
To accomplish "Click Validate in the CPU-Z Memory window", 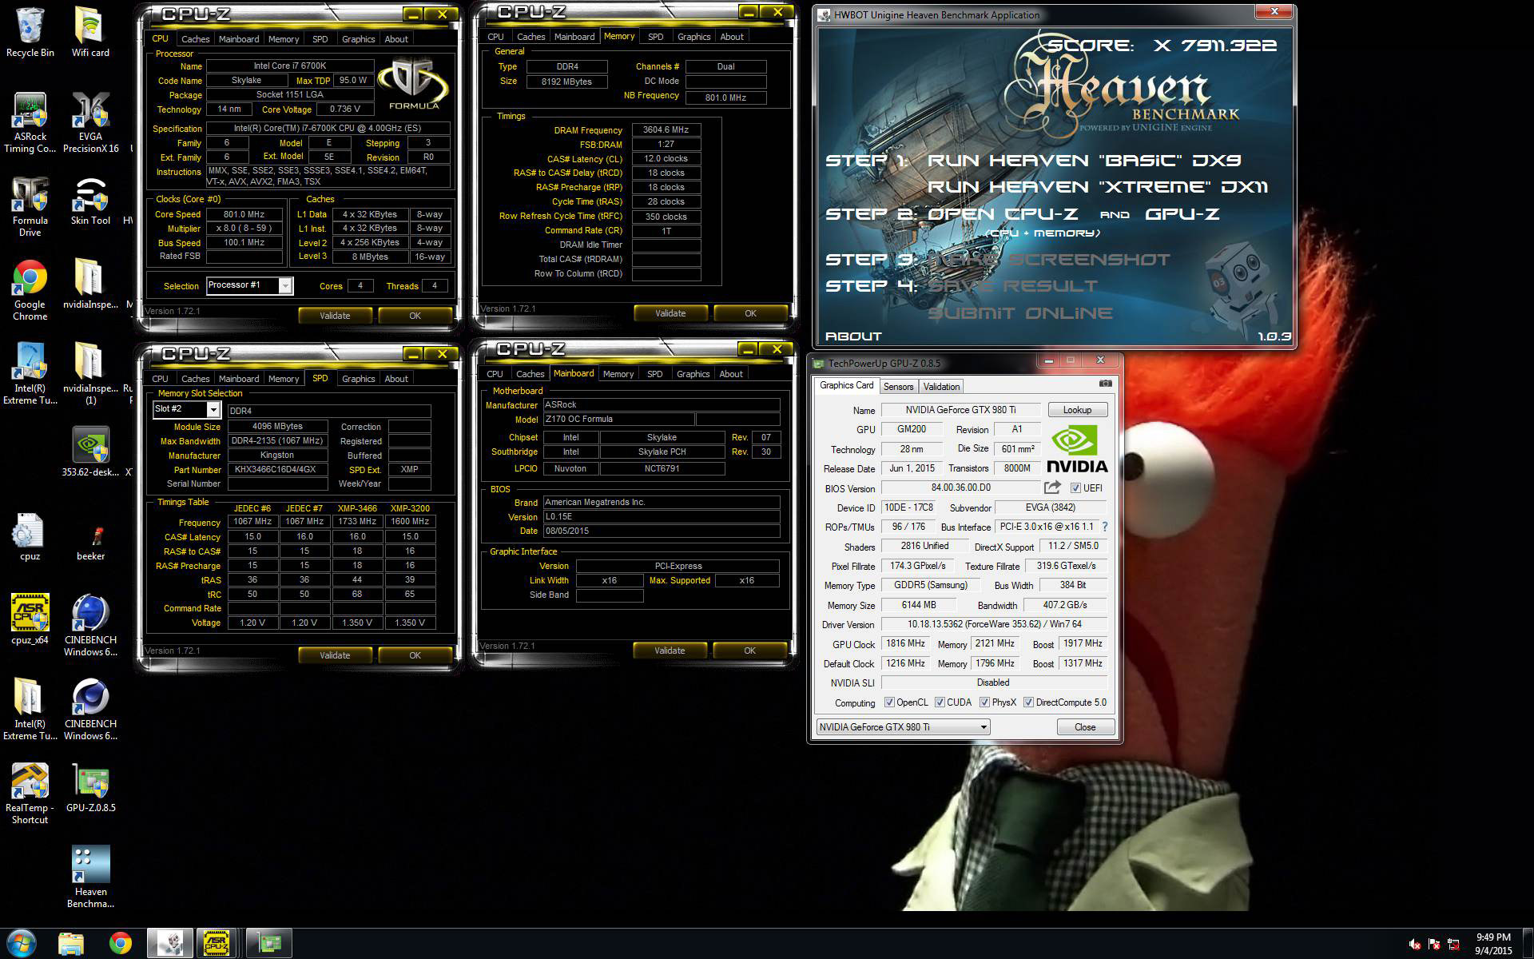I will tap(670, 313).
